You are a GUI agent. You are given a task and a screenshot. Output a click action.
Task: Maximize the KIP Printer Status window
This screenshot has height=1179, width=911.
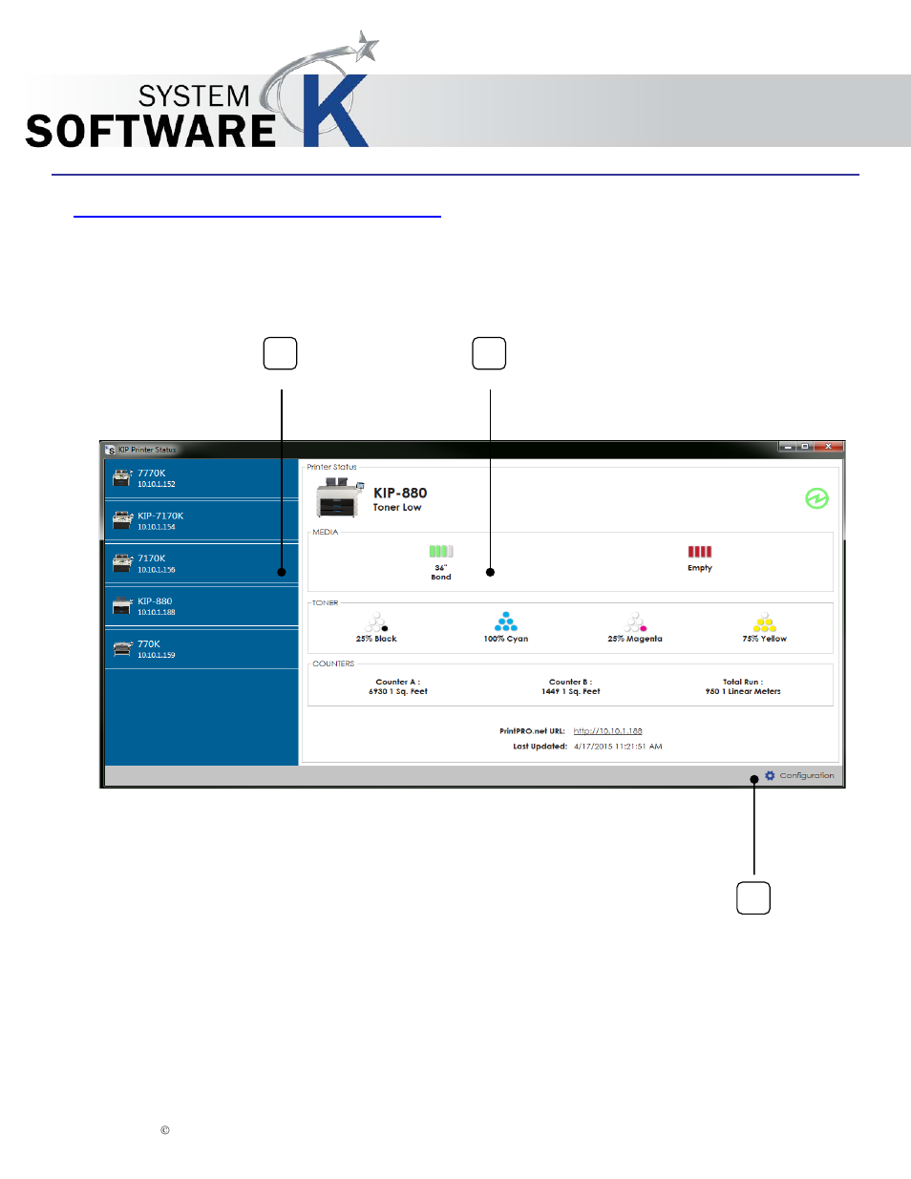tap(805, 447)
